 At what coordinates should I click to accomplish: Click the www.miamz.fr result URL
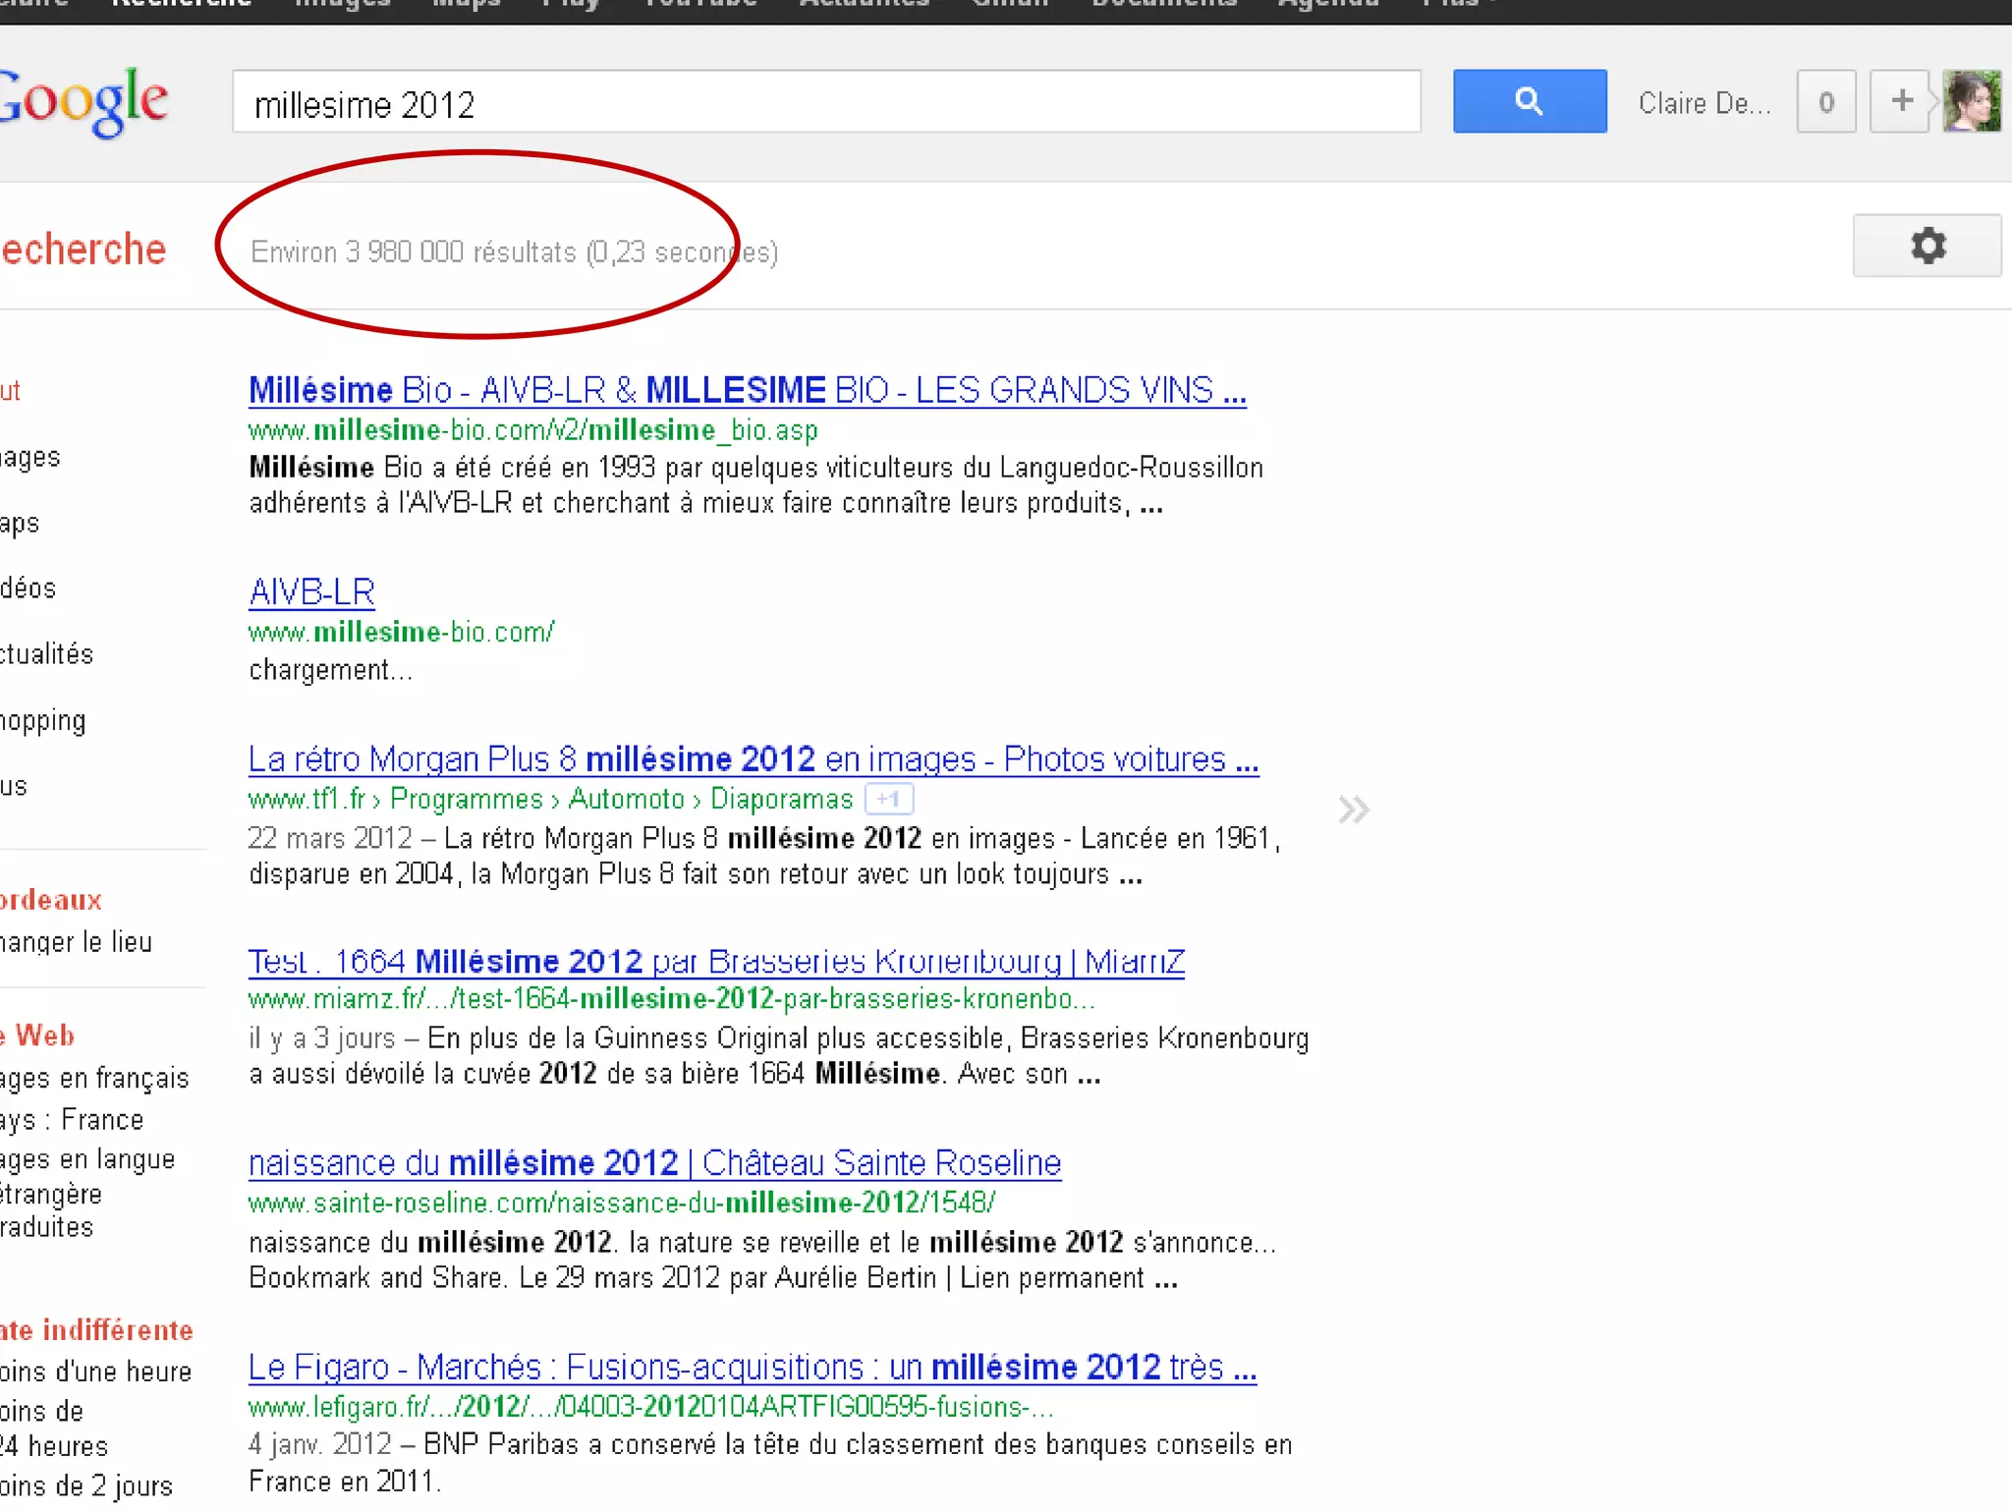pyautogui.click(x=671, y=999)
